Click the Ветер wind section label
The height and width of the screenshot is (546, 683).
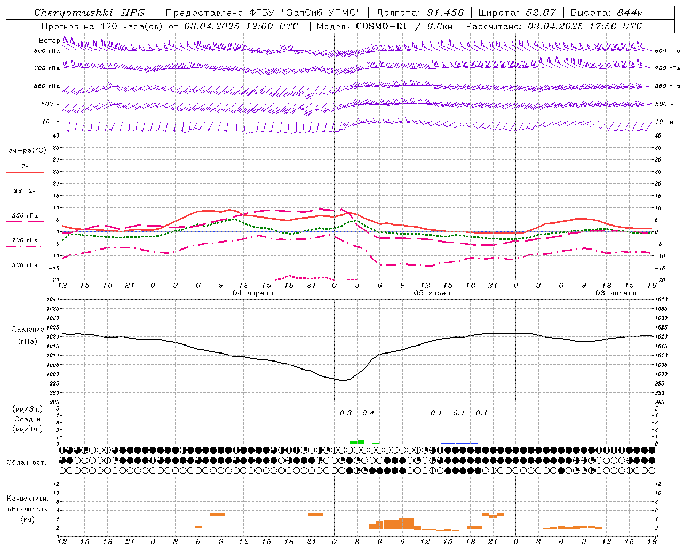49,41
